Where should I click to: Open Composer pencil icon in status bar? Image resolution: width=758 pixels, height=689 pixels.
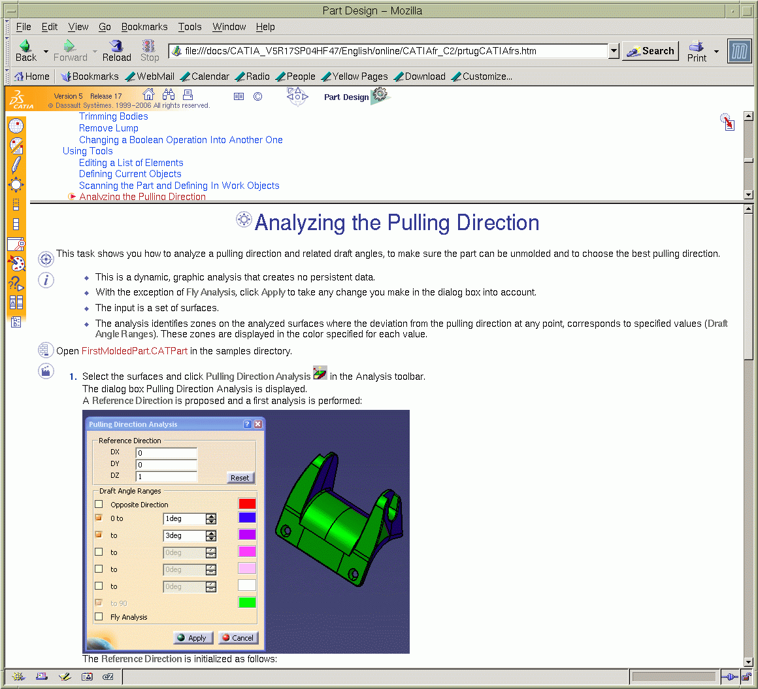pos(65,677)
